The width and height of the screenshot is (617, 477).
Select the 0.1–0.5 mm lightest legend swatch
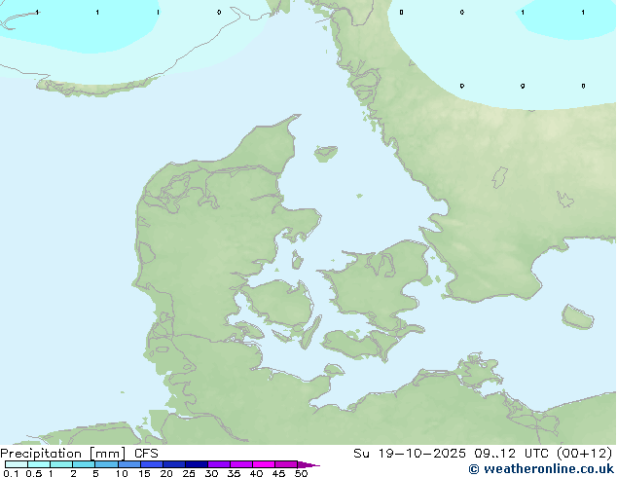[x=17, y=464]
